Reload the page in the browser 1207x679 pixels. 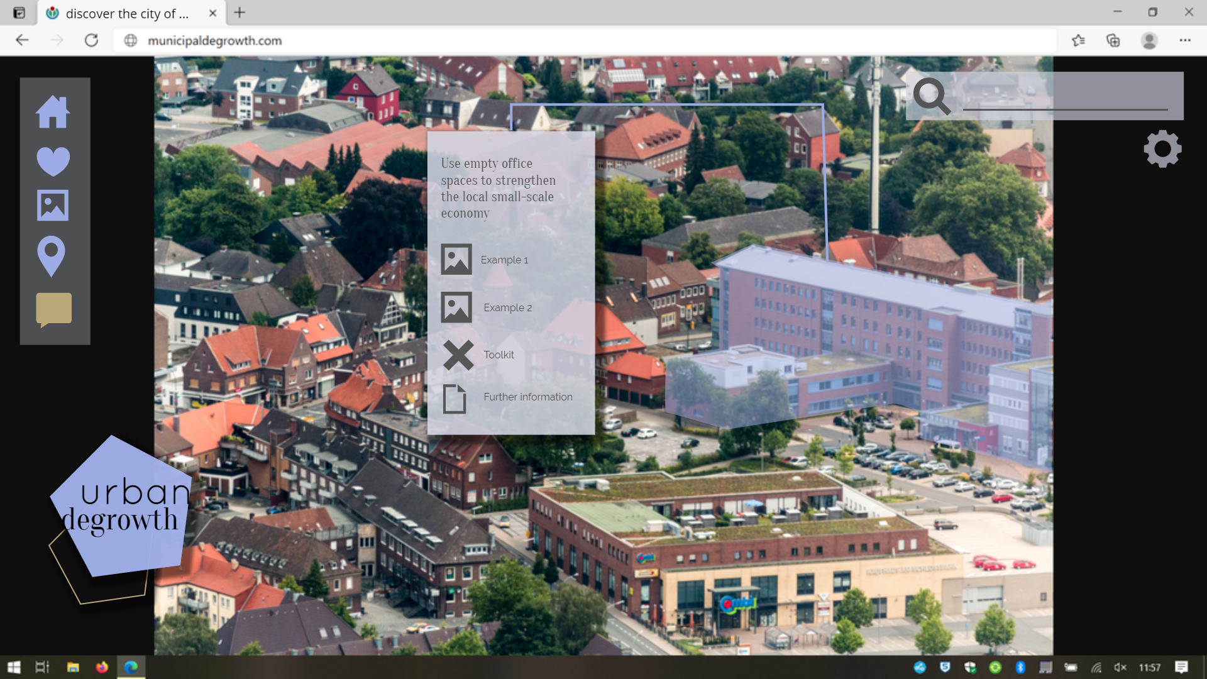[x=92, y=40]
